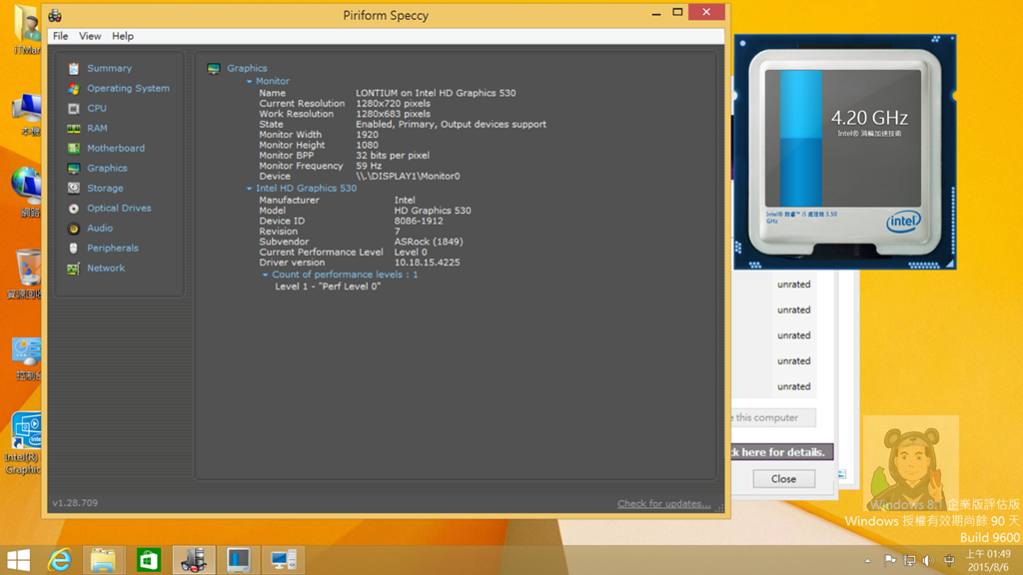Viewport: 1023px width, 575px height.
Task: Open the Summary section icon
Action: coord(74,69)
